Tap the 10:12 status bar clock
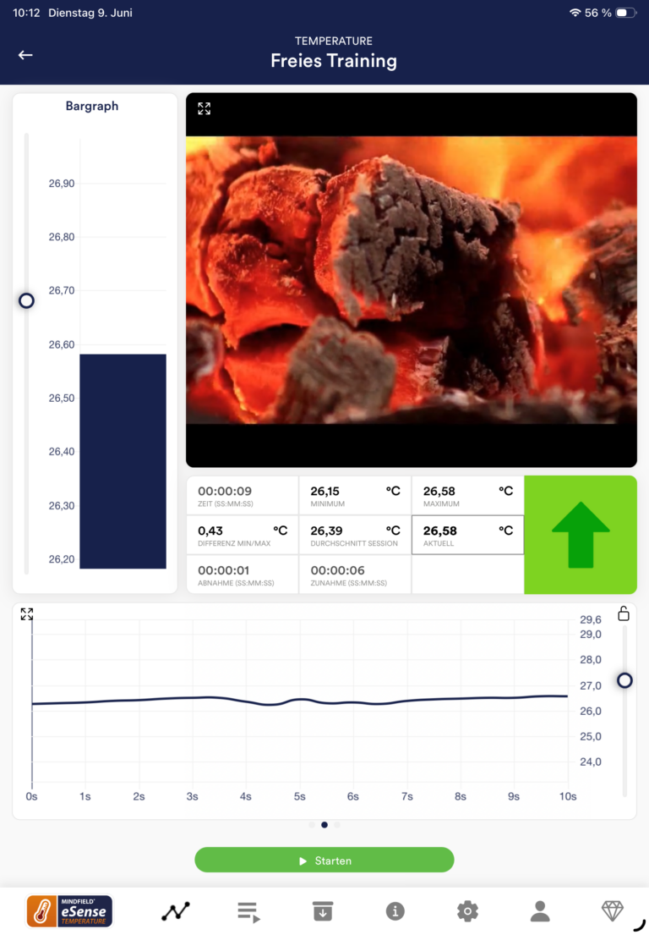Screen dimensions: 649x935 tap(26, 13)
